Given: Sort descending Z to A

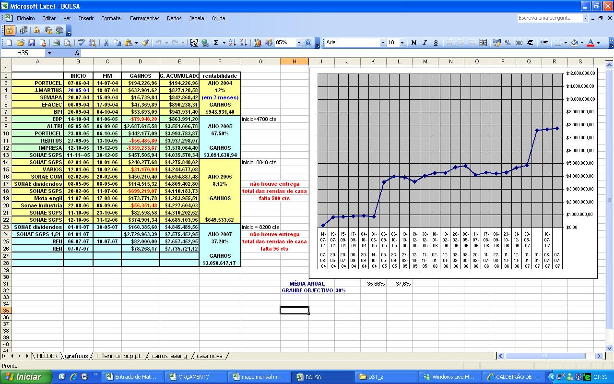Looking at the screenshot, I should [243, 43].
